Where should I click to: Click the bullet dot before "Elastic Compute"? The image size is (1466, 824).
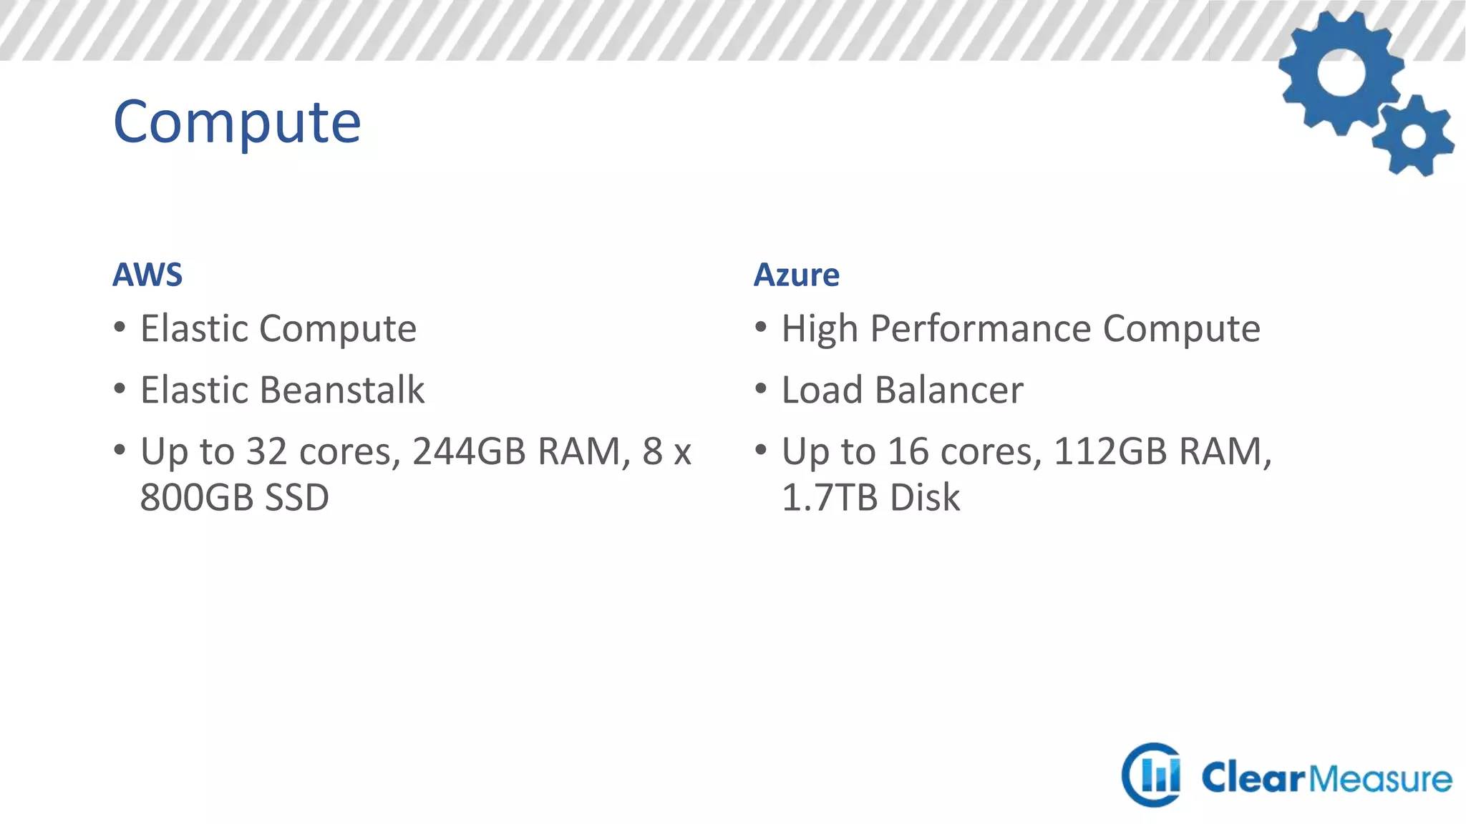(120, 328)
